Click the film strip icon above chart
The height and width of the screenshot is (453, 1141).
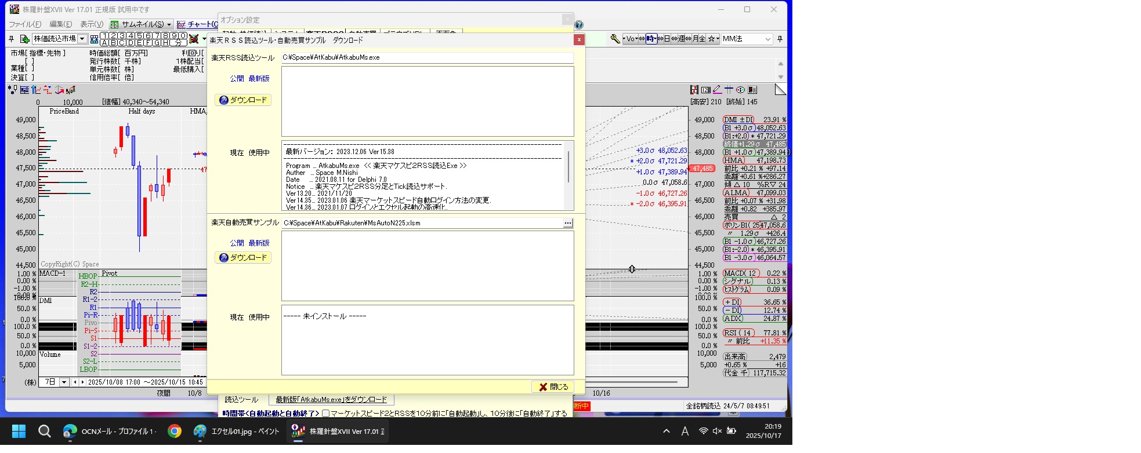[694, 90]
